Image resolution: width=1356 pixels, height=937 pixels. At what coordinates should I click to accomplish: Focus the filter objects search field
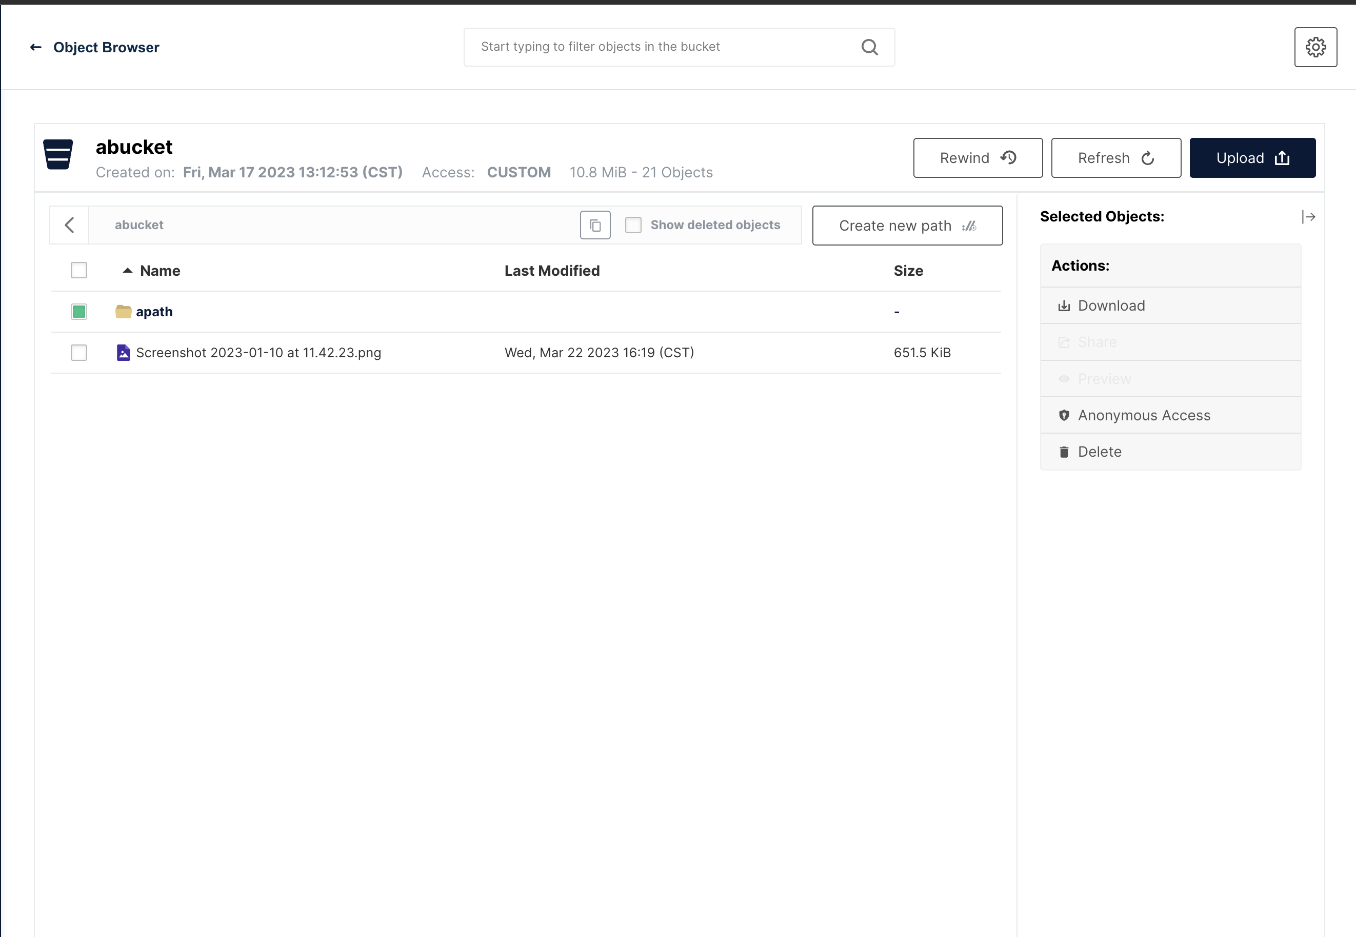pyautogui.click(x=679, y=47)
